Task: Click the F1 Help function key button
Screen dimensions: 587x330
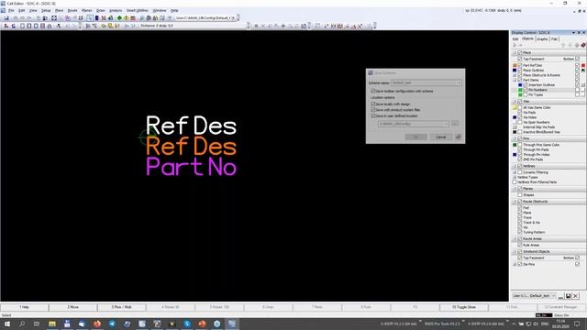Action: 25,307
